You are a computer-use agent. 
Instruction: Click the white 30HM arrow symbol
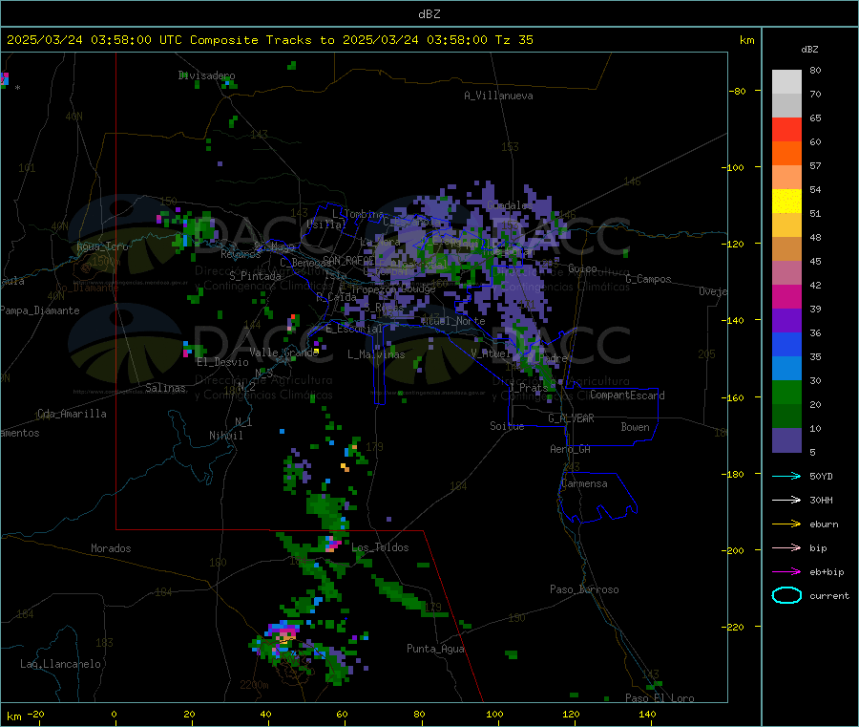[x=786, y=500]
